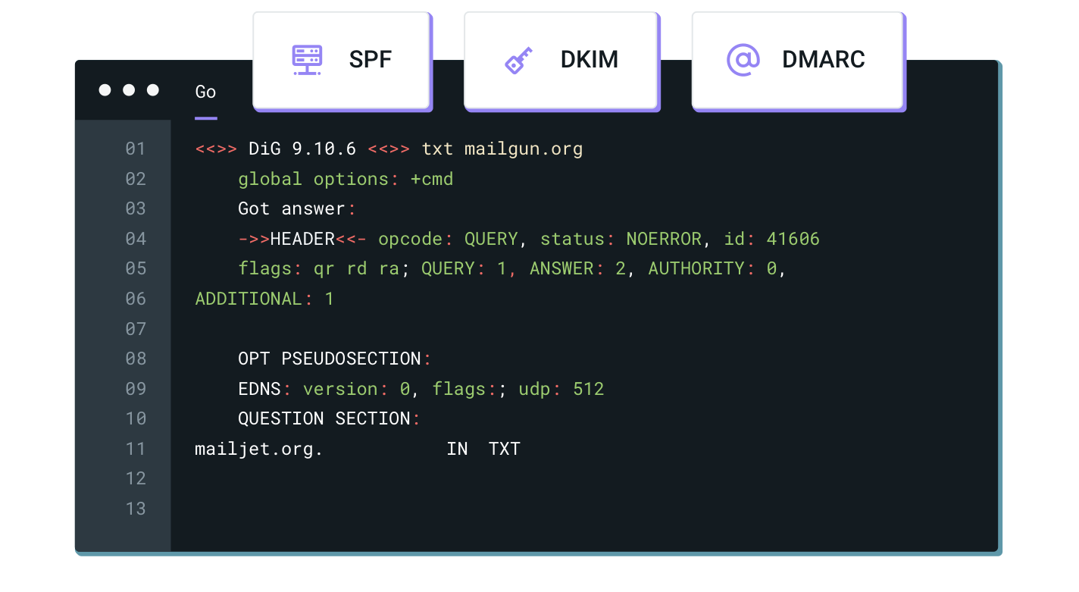The image size is (1079, 592).
Task: Click the 'EDNS: version: 0' text
Action: pyautogui.click(x=324, y=389)
